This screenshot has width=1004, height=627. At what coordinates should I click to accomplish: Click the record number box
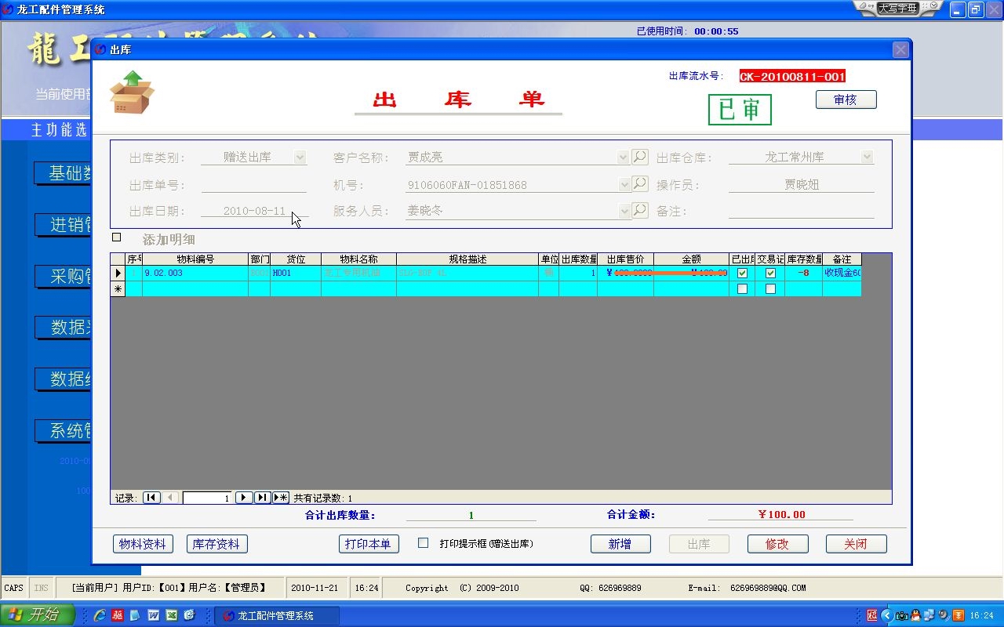tap(207, 498)
